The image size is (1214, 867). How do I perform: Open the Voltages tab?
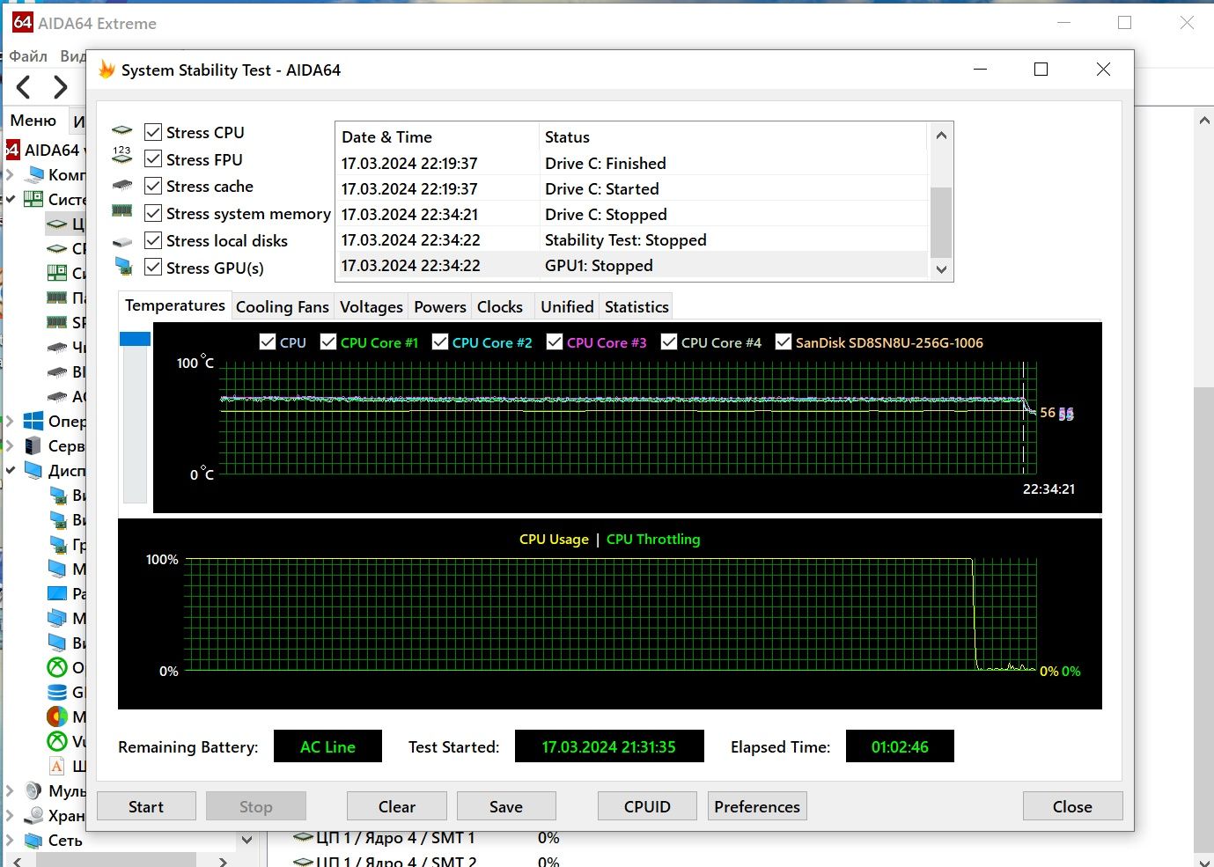click(372, 306)
